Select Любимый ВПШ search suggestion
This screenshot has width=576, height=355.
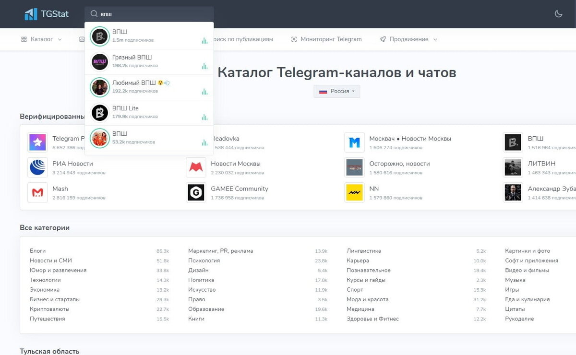tap(149, 87)
